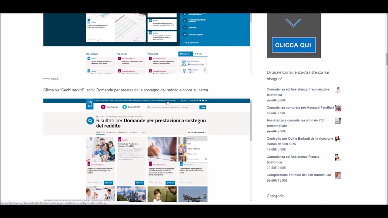Screen dimensions: 388x218
Task: Click the page's main vertical scrollbar thumb
Action: coord(386,59)
